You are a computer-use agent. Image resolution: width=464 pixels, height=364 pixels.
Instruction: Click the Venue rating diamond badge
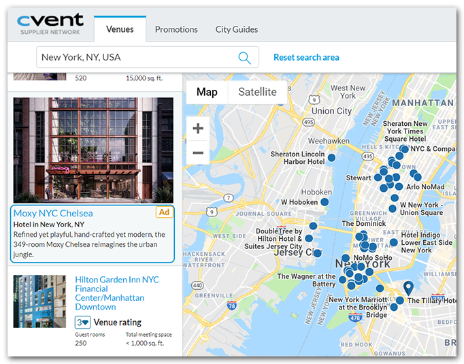point(82,322)
